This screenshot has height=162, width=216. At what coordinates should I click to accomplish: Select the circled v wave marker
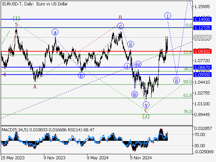145,104
